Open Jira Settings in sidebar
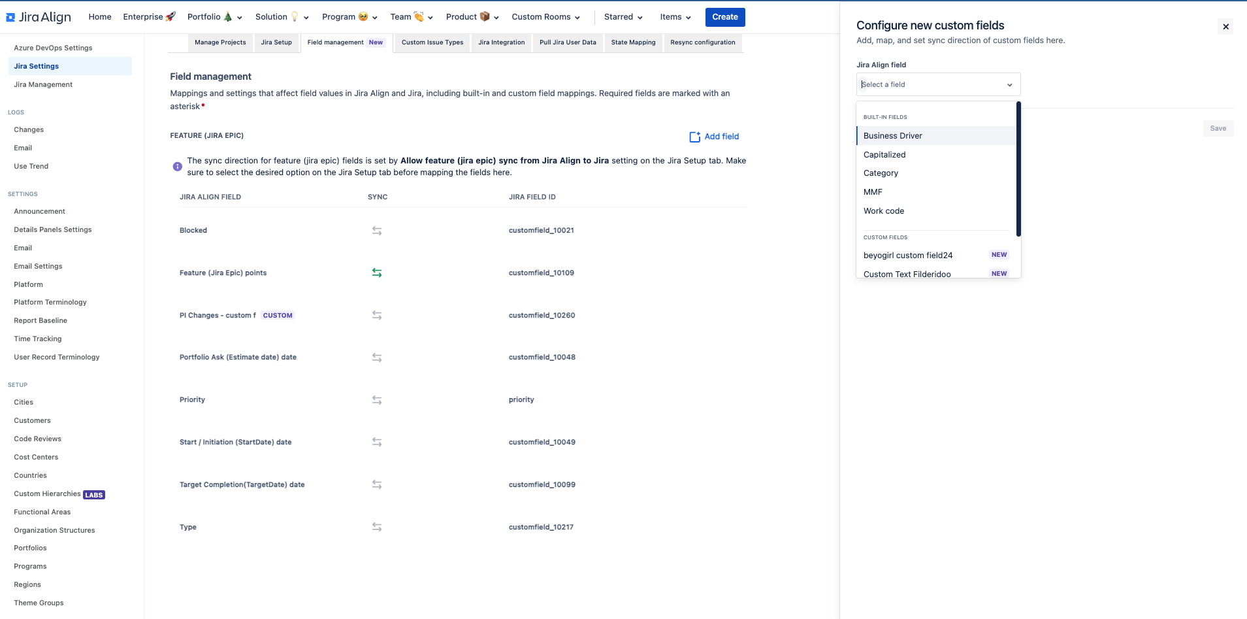 tap(70, 66)
